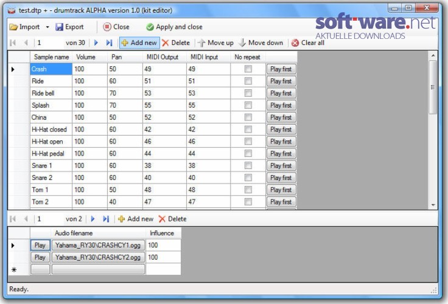Move the sample up
The height and width of the screenshot is (304, 448).
click(215, 43)
